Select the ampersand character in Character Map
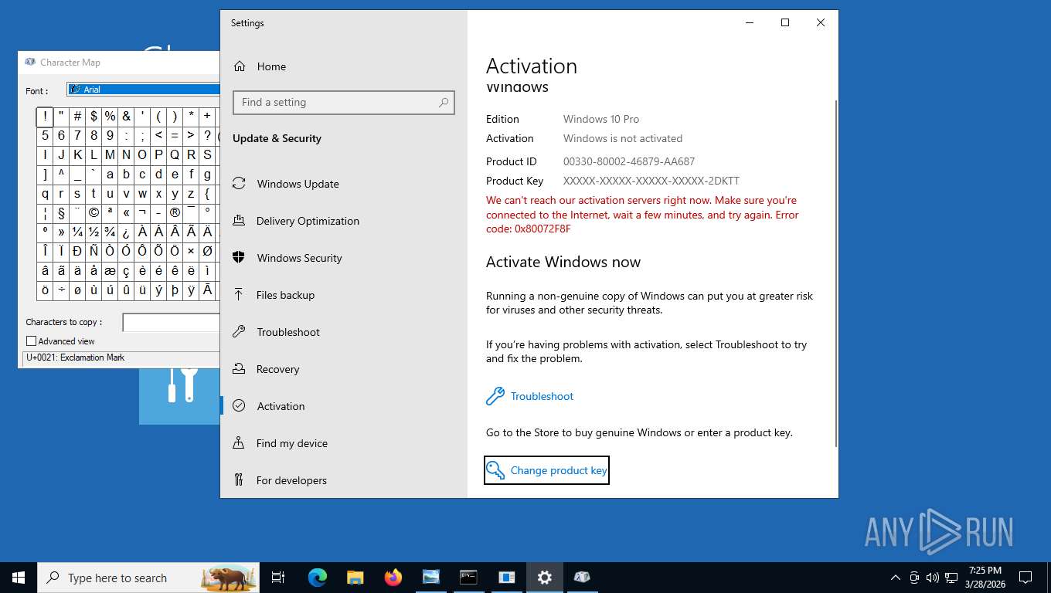The image size is (1051, 593). [126, 117]
